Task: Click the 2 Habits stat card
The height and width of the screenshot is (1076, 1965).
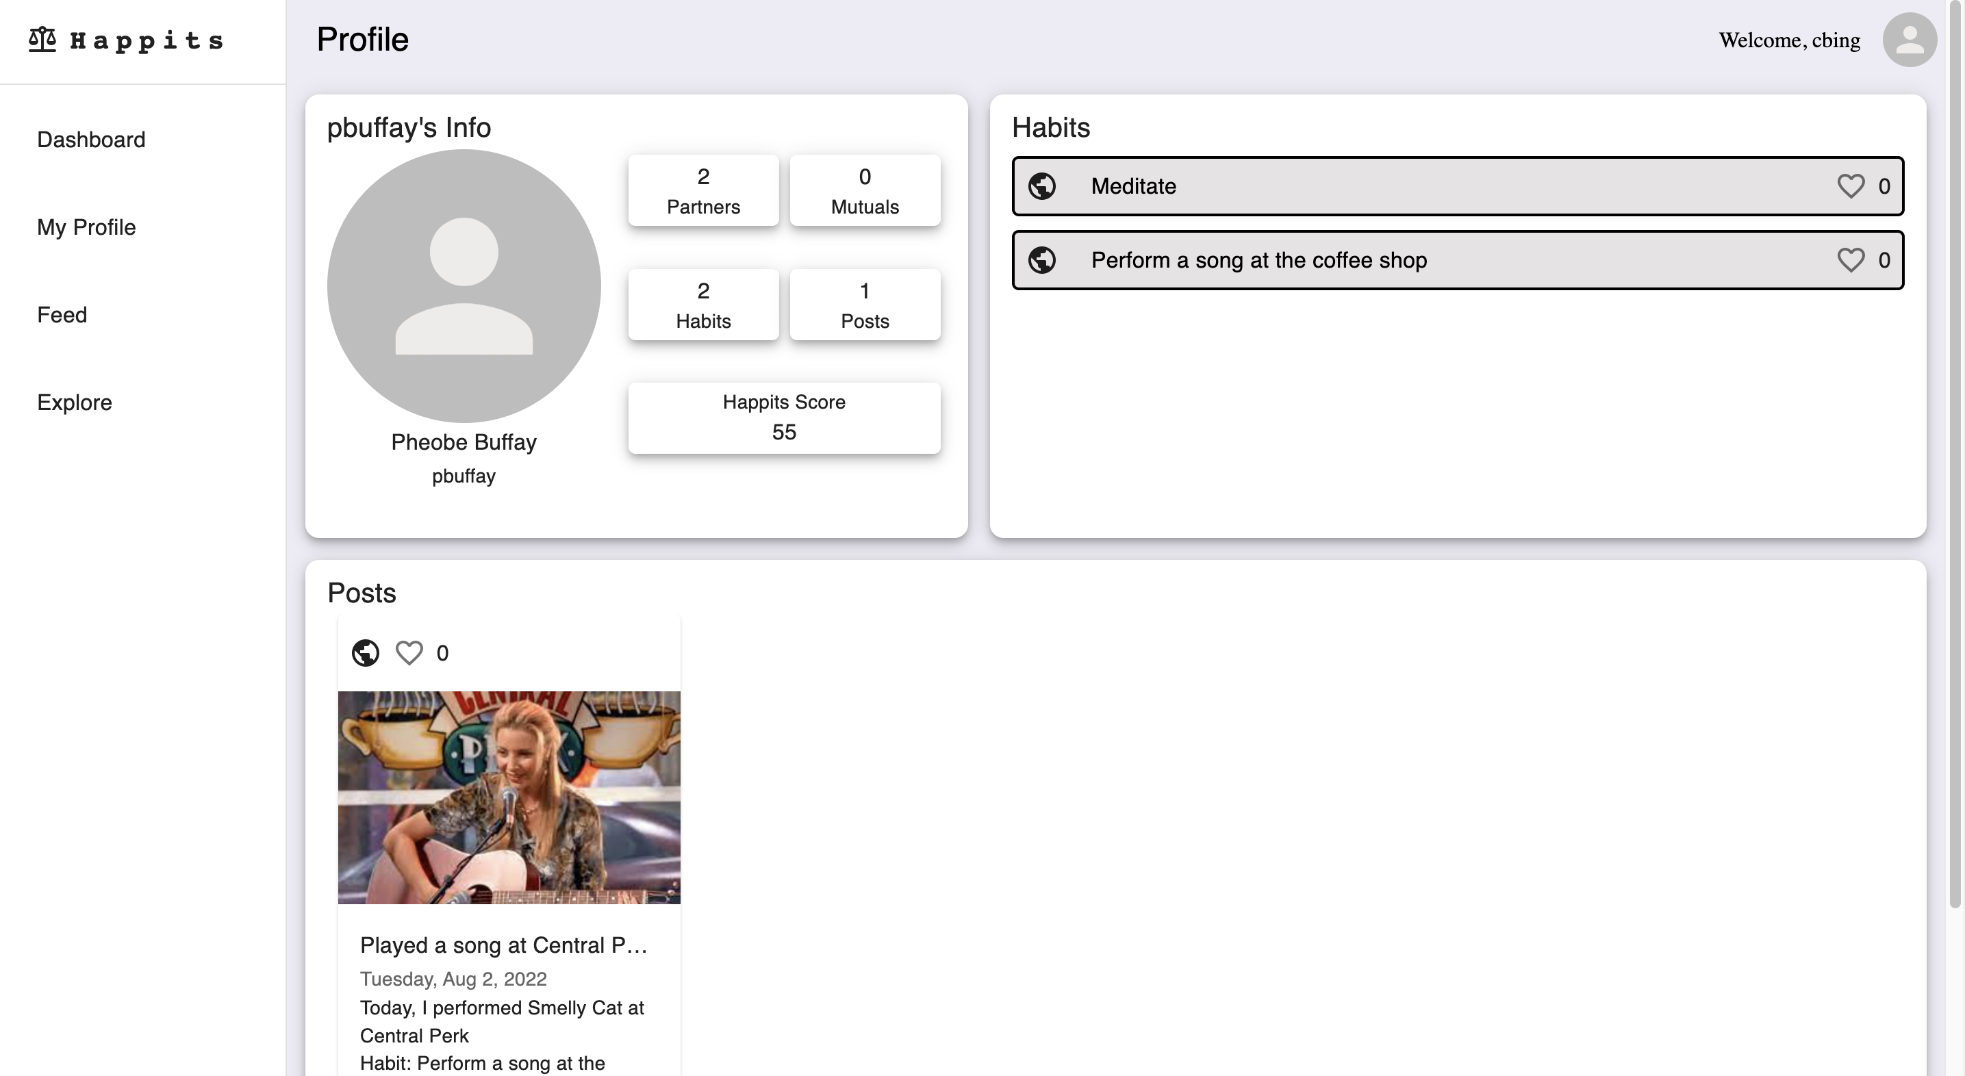Action: [703, 305]
